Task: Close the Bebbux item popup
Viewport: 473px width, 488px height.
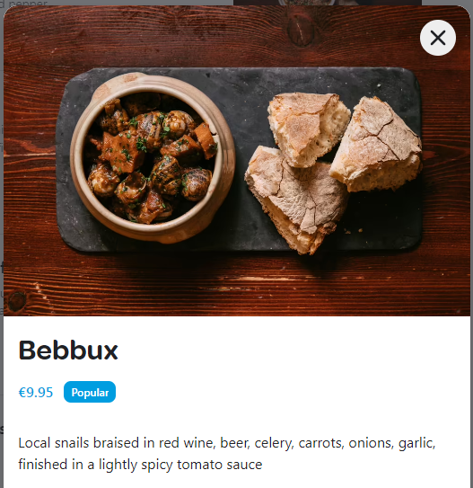Action: tap(438, 38)
